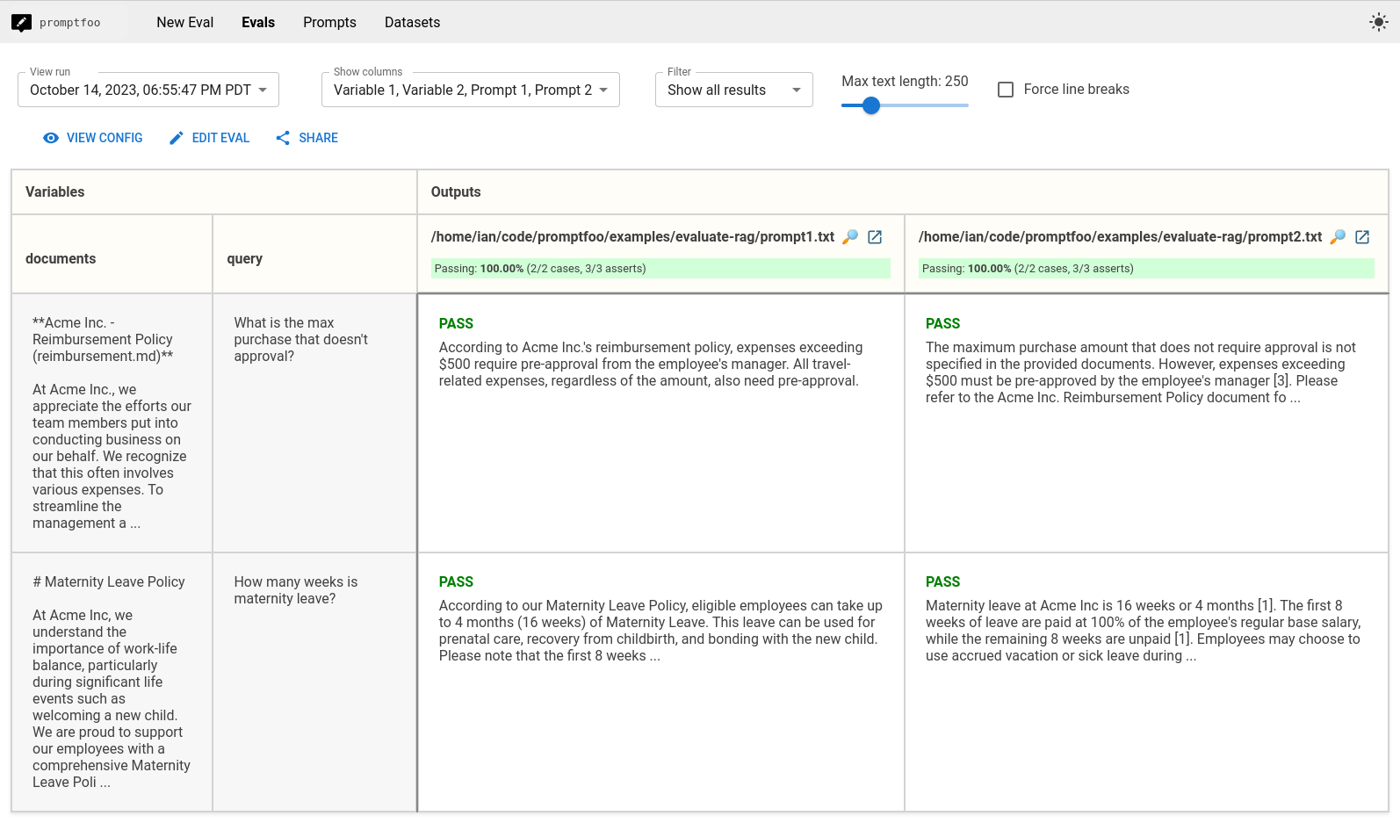Click the magnifier icon next to prompt1.txt
This screenshot has width=1400, height=823.
pos(849,237)
